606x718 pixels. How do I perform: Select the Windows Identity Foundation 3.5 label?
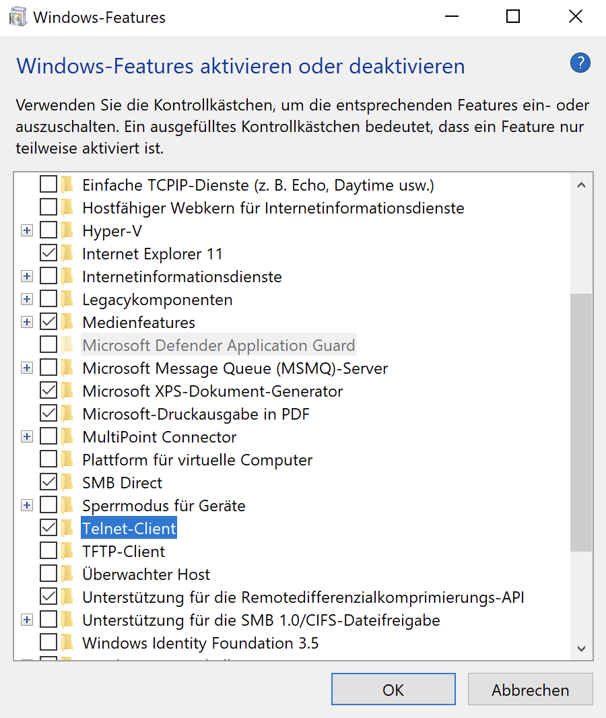201,643
